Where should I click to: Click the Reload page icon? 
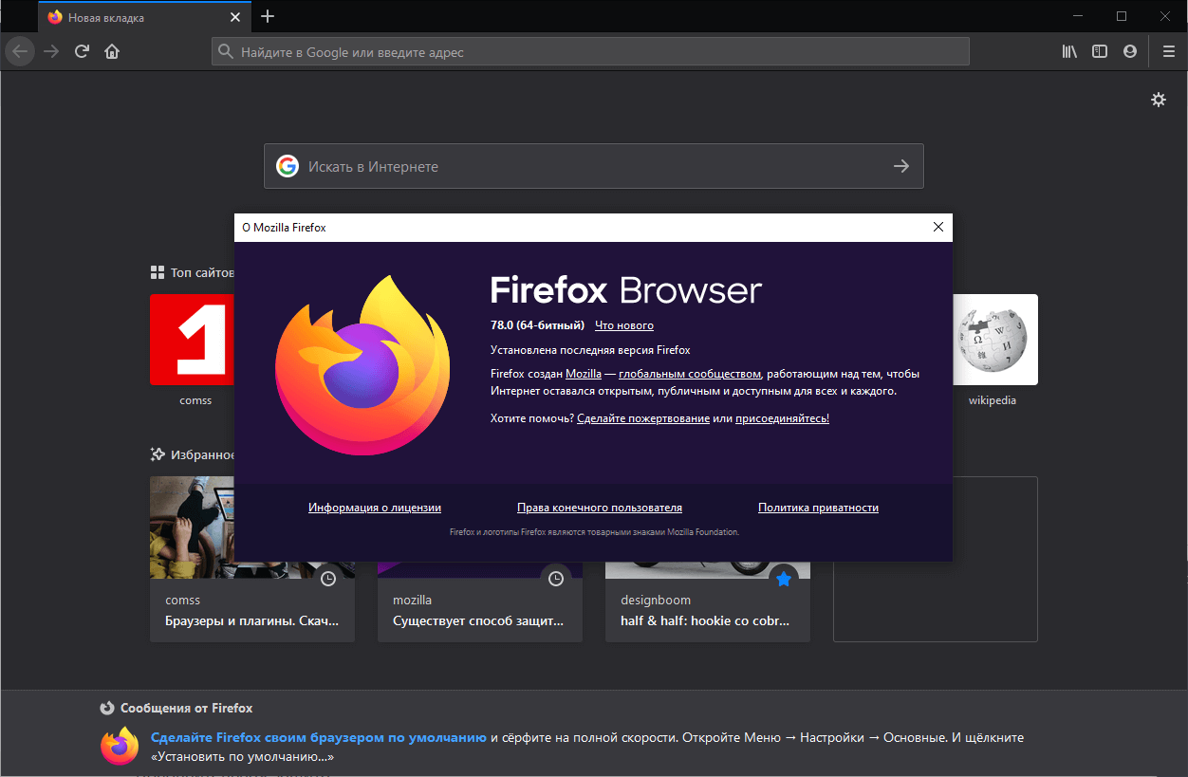pyautogui.click(x=82, y=51)
